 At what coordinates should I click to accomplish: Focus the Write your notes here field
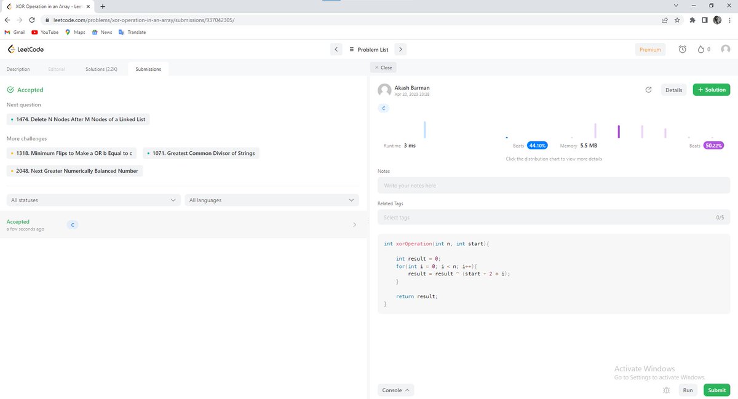tap(553, 185)
